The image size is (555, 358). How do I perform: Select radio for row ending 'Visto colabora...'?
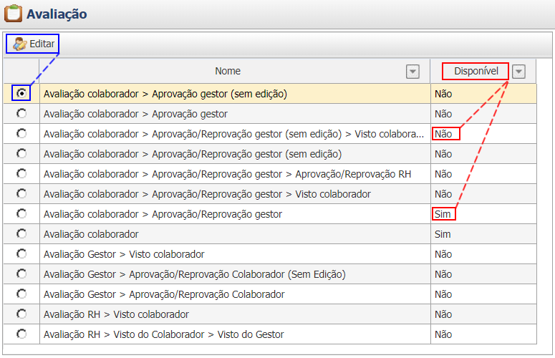tap(21, 133)
